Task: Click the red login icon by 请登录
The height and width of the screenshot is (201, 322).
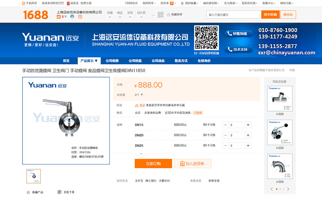Action: [68, 3]
